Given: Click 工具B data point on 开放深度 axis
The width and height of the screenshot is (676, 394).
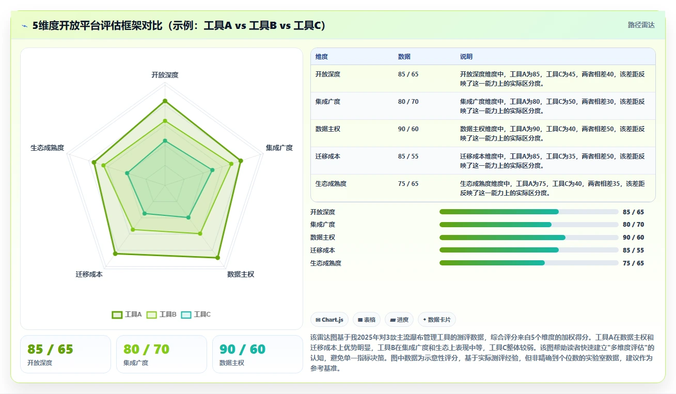Looking at the screenshot, I should (x=165, y=121).
